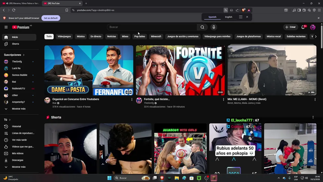Open options menu for ME LLAMA mix
323x182 pixels.
tap(315, 100)
